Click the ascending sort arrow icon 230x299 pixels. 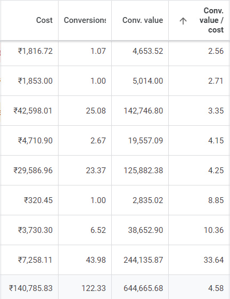[x=183, y=21]
